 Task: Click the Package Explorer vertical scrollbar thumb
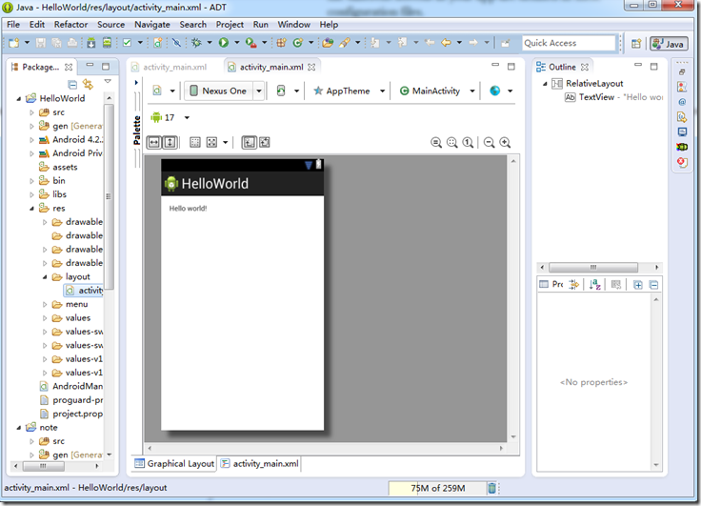tap(108, 196)
